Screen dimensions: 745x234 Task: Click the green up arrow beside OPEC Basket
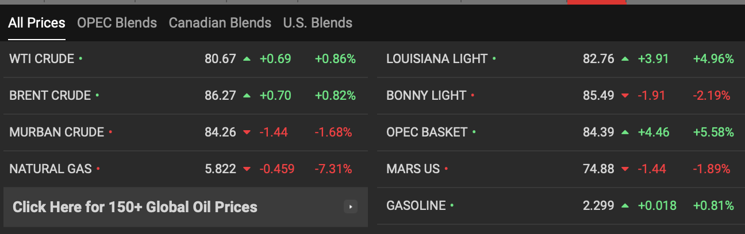(x=625, y=132)
